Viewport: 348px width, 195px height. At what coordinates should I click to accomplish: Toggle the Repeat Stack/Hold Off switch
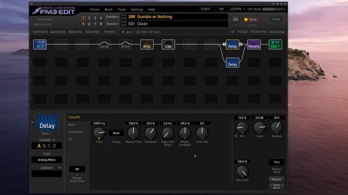(x=77, y=169)
